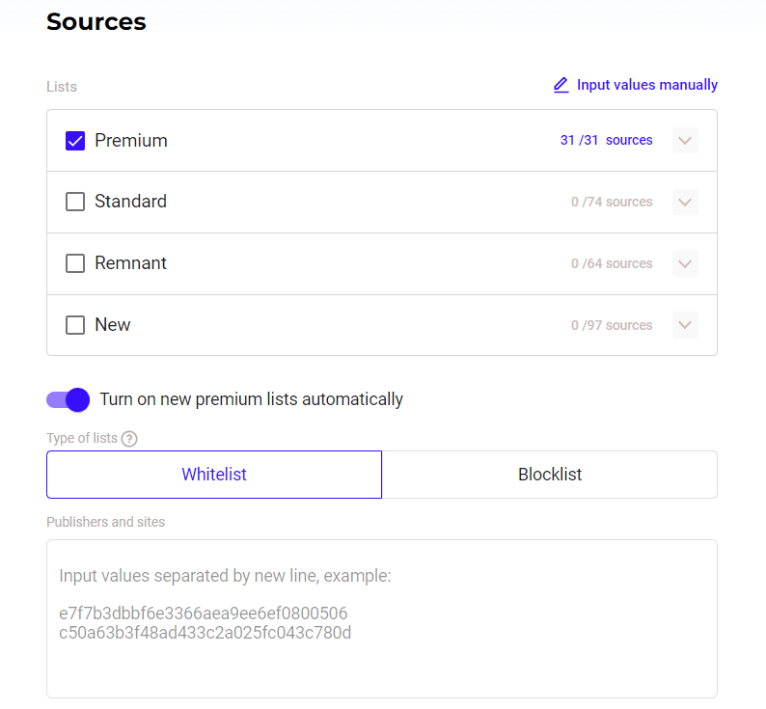
Task: Click the 0/74 sources count
Action: pos(612,202)
